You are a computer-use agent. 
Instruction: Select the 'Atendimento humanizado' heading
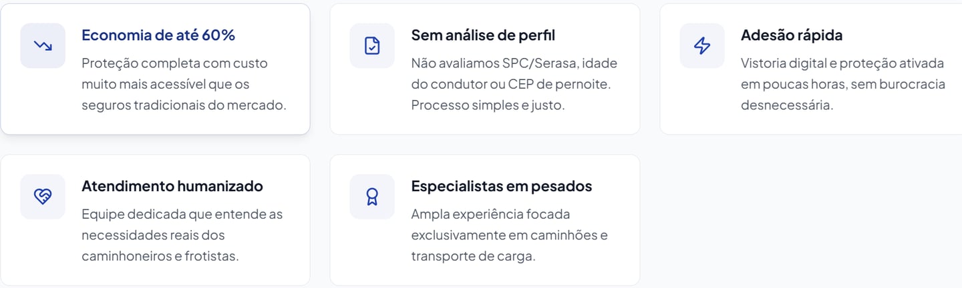pos(172,186)
